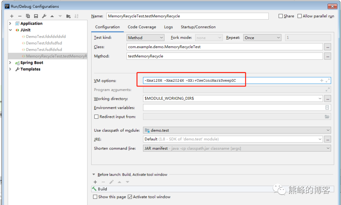Image resolution: width=341 pixels, height=205 pixels.
Task: Open the Startup/Connection tab
Action: coord(198,27)
